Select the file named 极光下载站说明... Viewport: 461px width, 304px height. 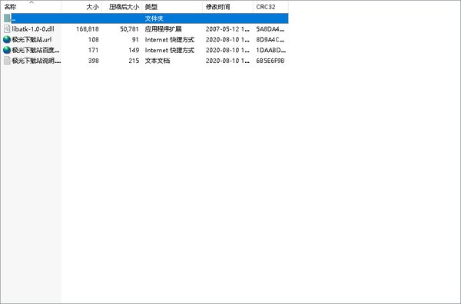[x=36, y=61]
